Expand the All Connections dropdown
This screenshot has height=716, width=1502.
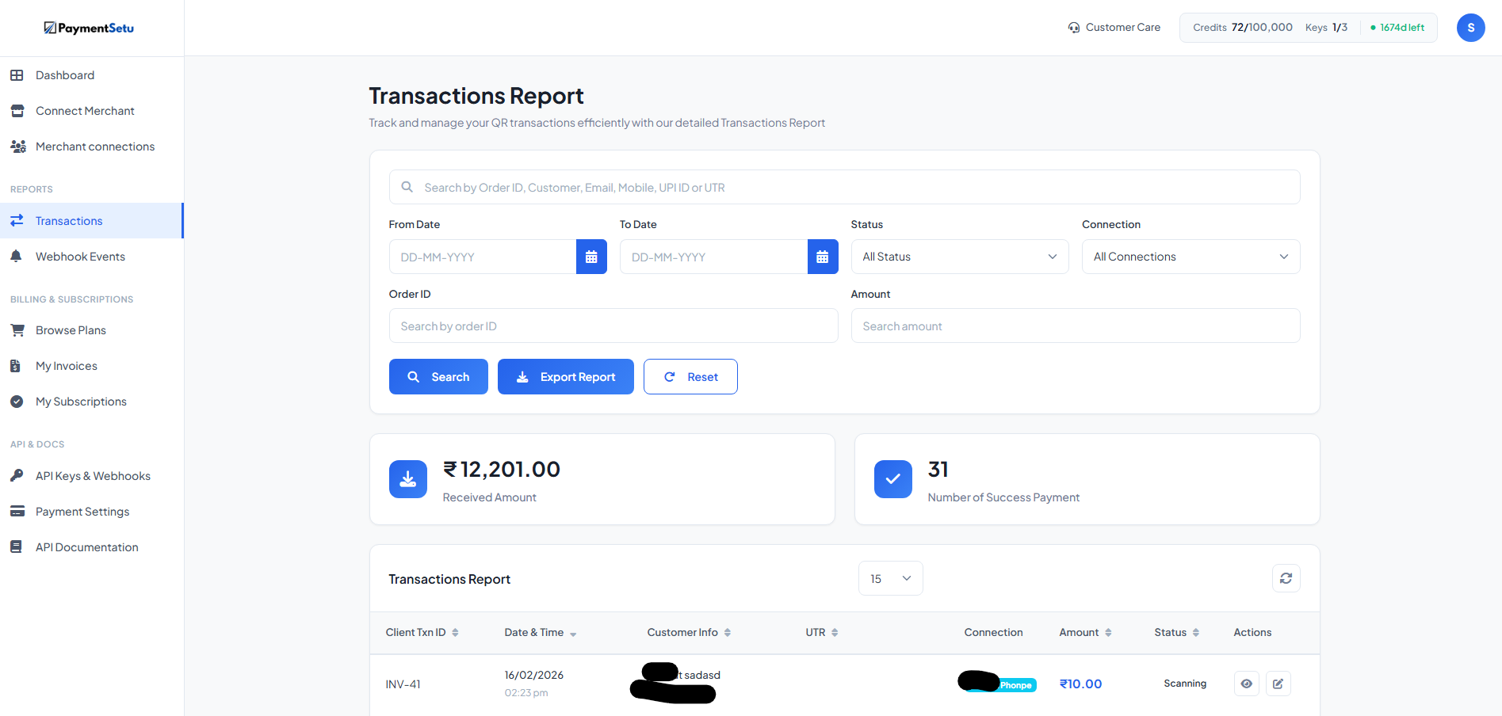tap(1190, 257)
